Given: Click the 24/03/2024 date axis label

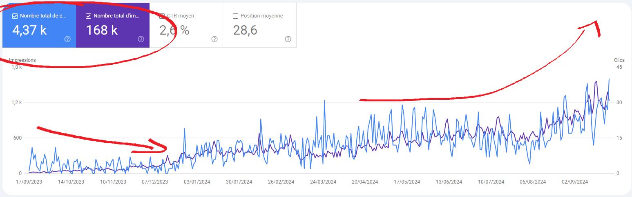Looking at the screenshot, I should click(x=323, y=182).
